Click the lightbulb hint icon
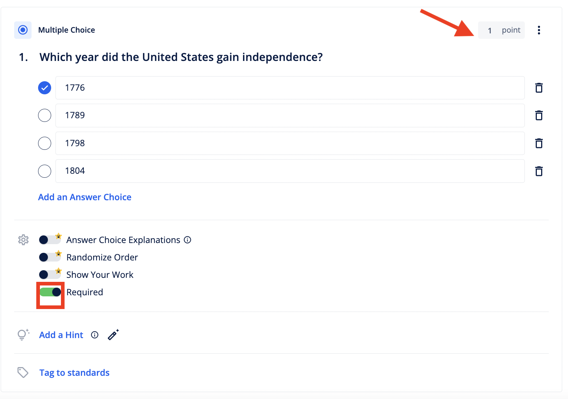The height and width of the screenshot is (399, 568). point(22,334)
